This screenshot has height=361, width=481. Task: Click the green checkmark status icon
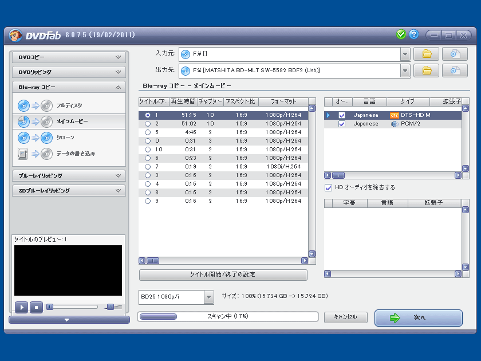[401, 34]
